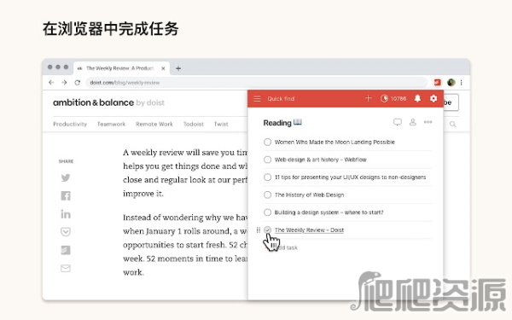
Task: Select the Twist blog category
Action: coord(221,124)
